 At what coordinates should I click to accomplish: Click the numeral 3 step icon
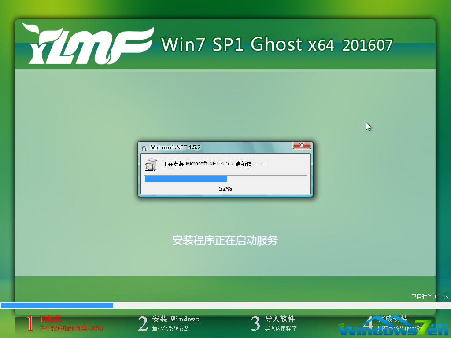pyautogui.click(x=255, y=323)
